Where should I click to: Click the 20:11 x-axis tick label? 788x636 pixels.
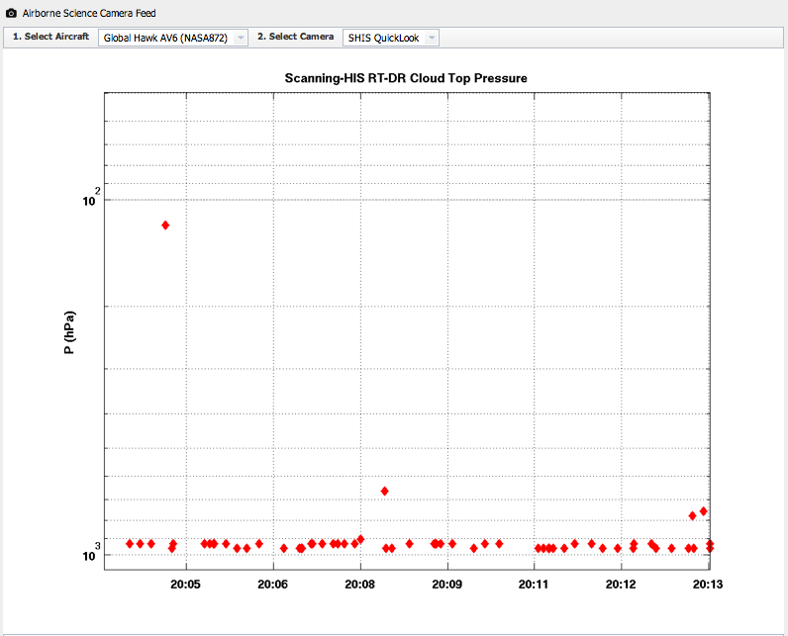(x=535, y=585)
